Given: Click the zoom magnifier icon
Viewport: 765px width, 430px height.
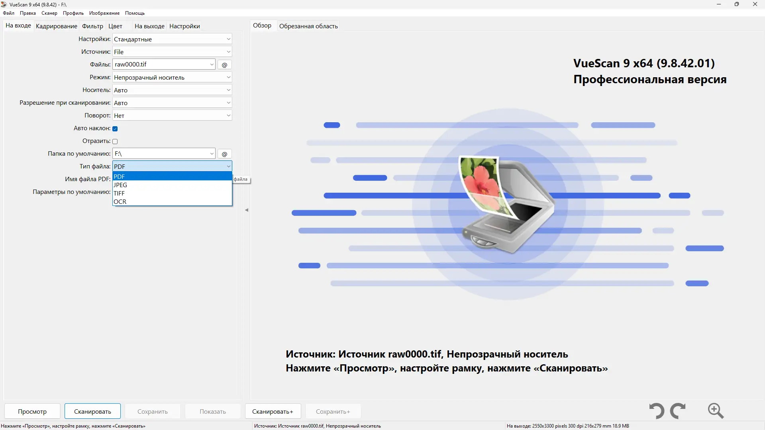Looking at the screenshot, I should pos(716,411).
